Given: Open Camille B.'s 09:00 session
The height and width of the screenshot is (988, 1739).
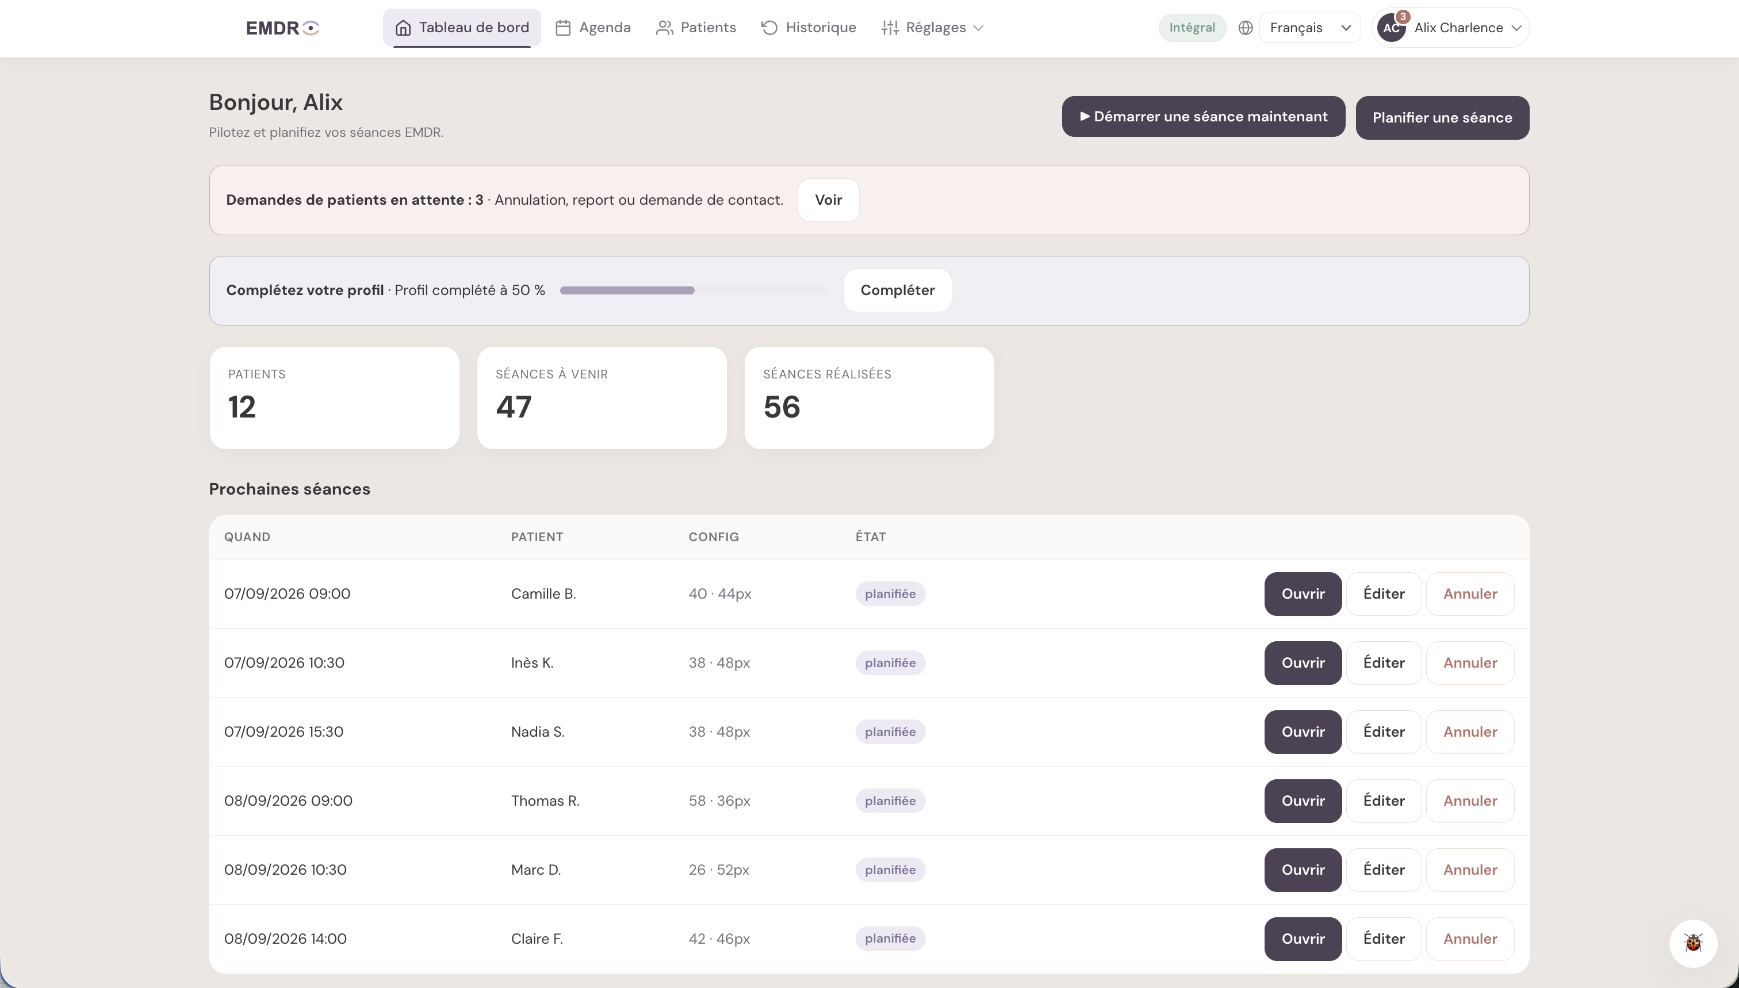Looking at the screenshot, I should click(1303, 593).
